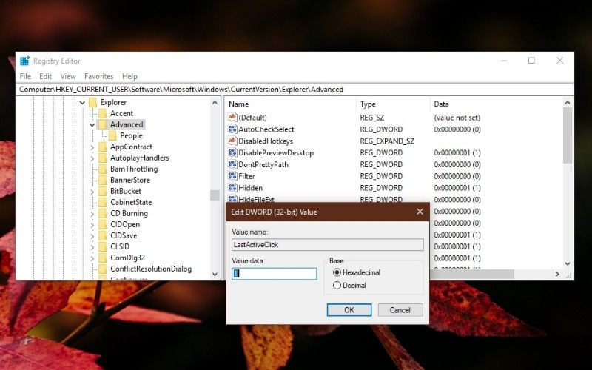Click the Registry Editor title bar icon

coord(25,61)
